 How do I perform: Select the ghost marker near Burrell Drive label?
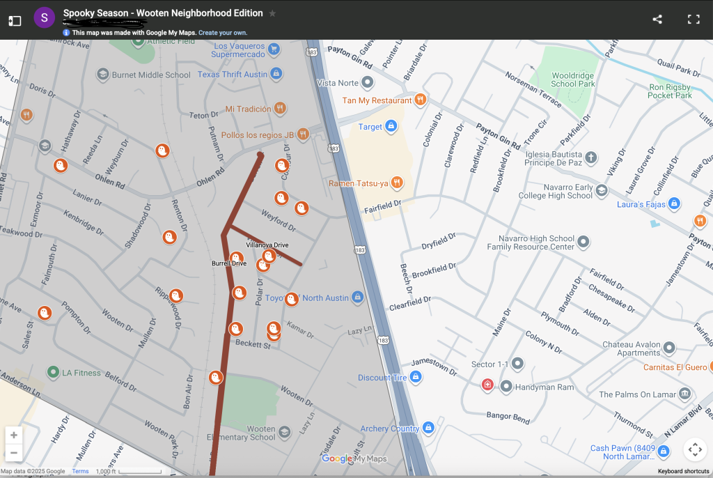click(x=236, y=258)
